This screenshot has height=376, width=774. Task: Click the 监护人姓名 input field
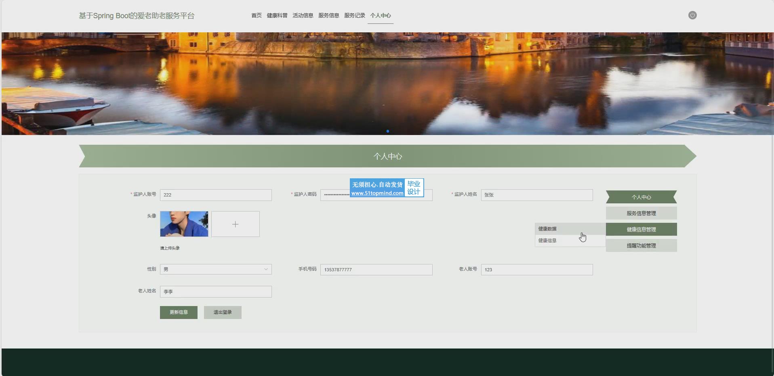pyautogui.click(x=537, y=195)
